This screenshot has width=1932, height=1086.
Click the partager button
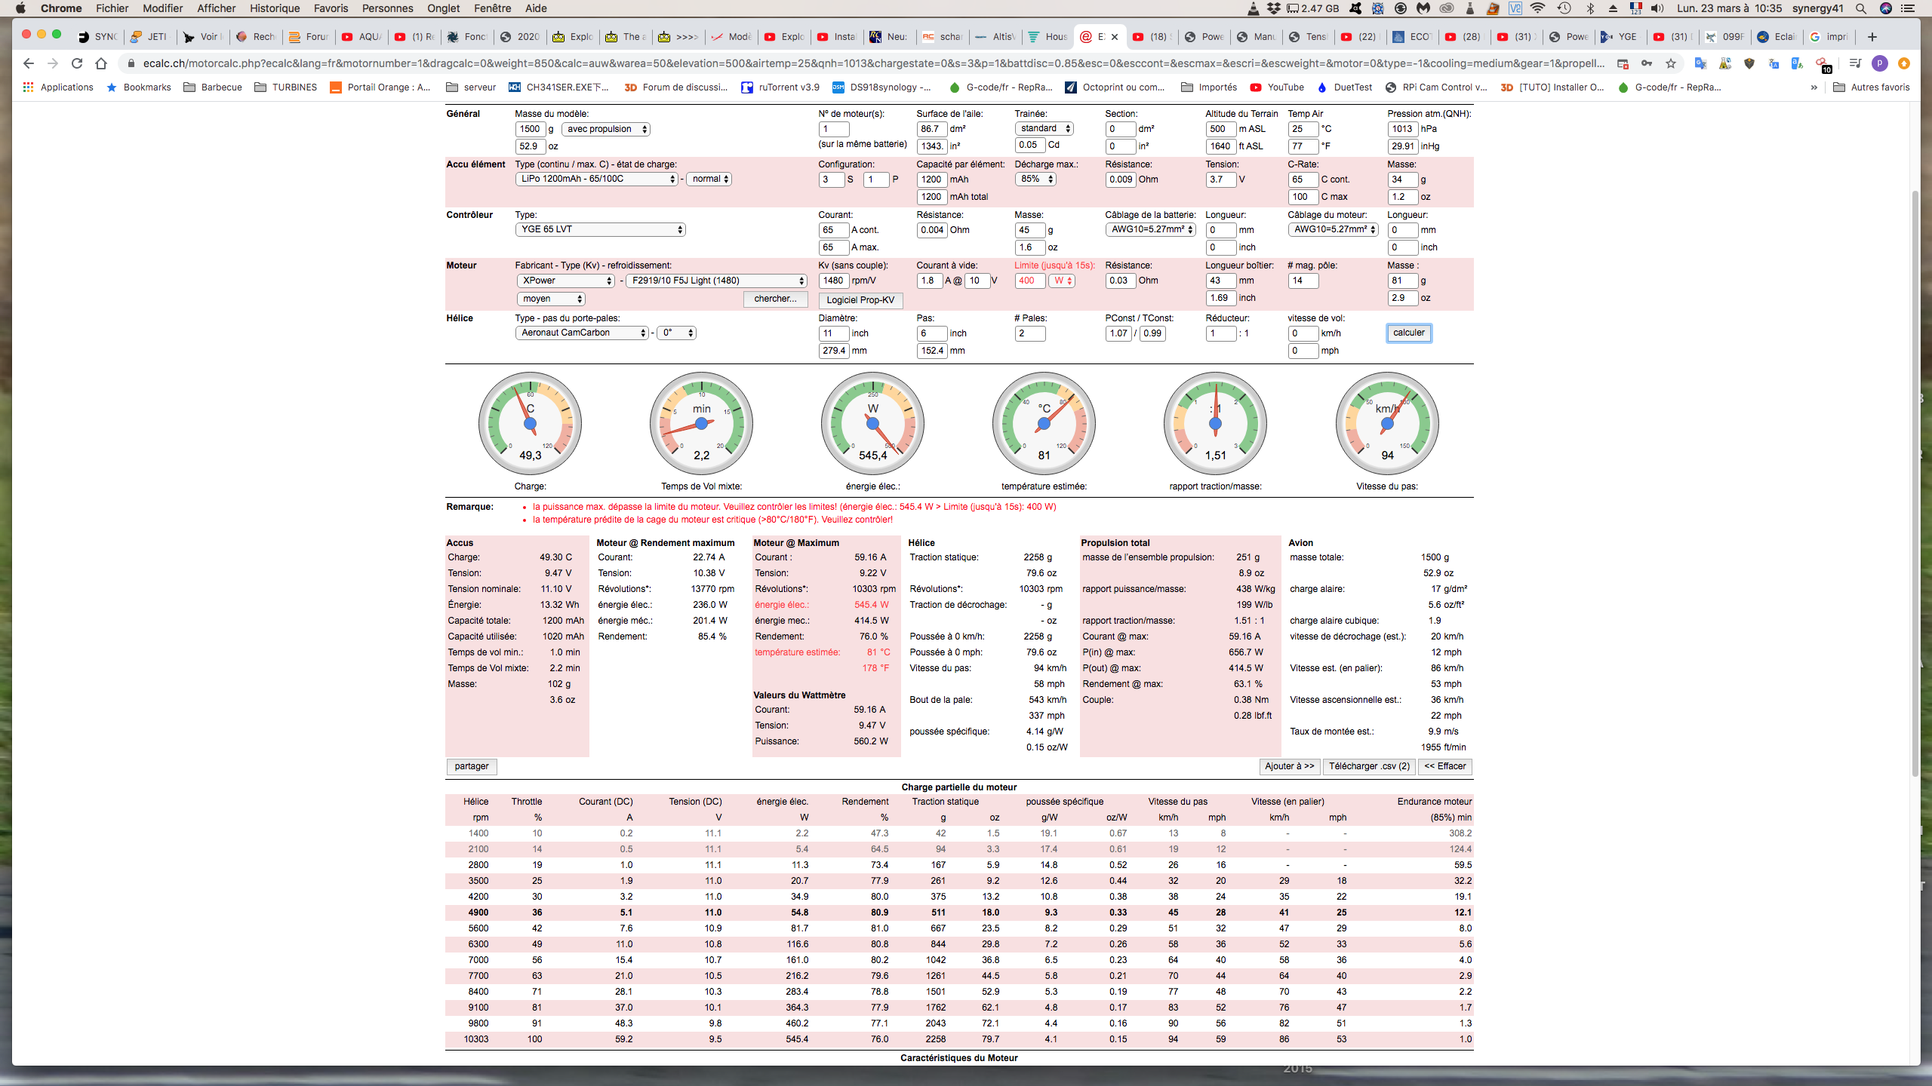point(472,766)
